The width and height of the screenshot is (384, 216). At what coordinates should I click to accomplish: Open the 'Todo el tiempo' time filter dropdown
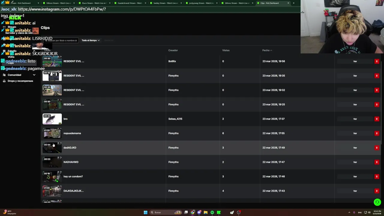pyautogui.click(x=91, y=40)
